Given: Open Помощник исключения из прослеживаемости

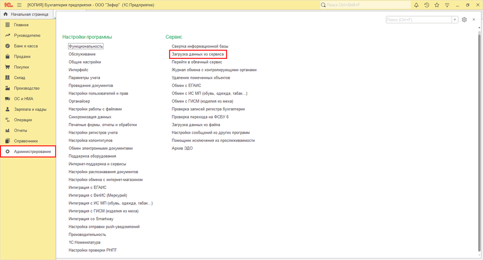Looking at the screenshot, I should pyautogui.click(x=213, y=140).
